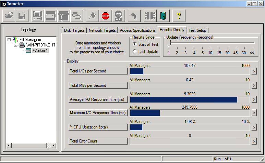This screenshot has width=265, height=163.
Task: Select Start of Test radio button
Action: 135,44
